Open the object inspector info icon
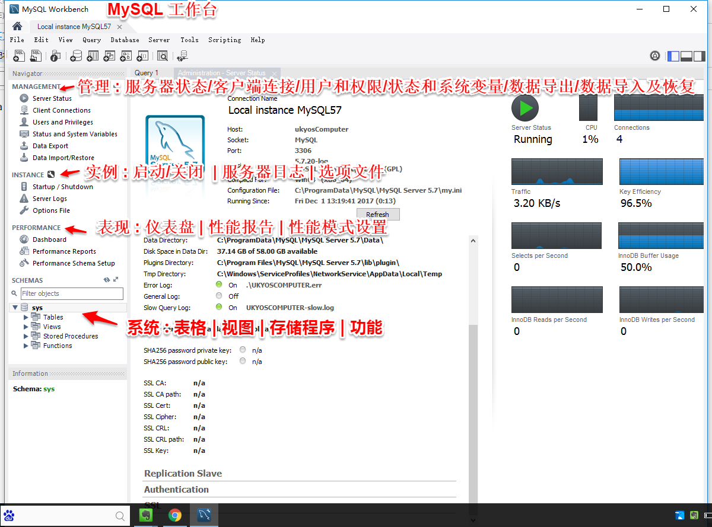This screenshot has width=712, height=527. 55,56
